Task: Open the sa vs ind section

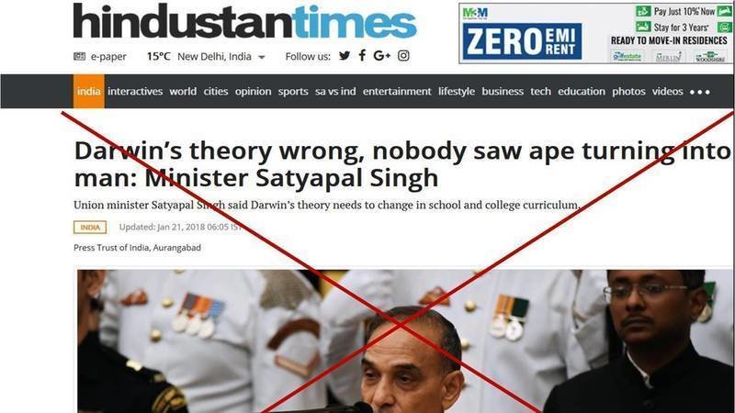Action: click(x=335, y=91)
